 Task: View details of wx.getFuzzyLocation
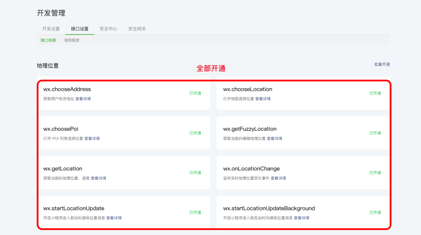tap(274, 139)
